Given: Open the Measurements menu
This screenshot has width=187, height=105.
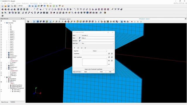Looking at the screenshot, I should 34,3.
